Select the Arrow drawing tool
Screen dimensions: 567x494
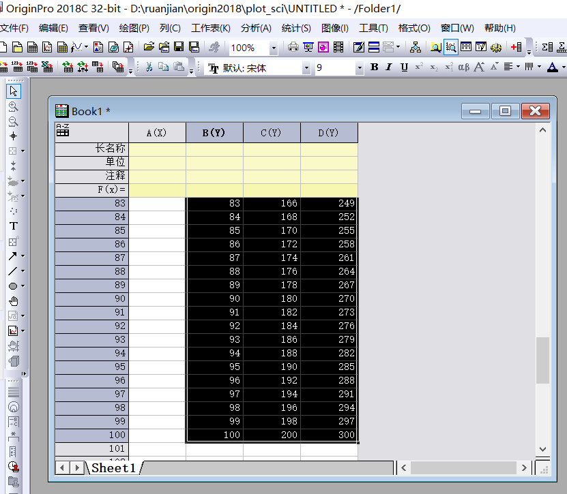tap(13, 256)
